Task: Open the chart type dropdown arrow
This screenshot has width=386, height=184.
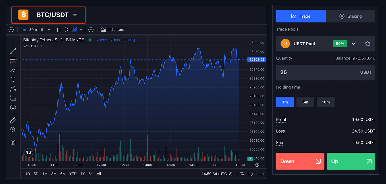Action: [81, 29]
